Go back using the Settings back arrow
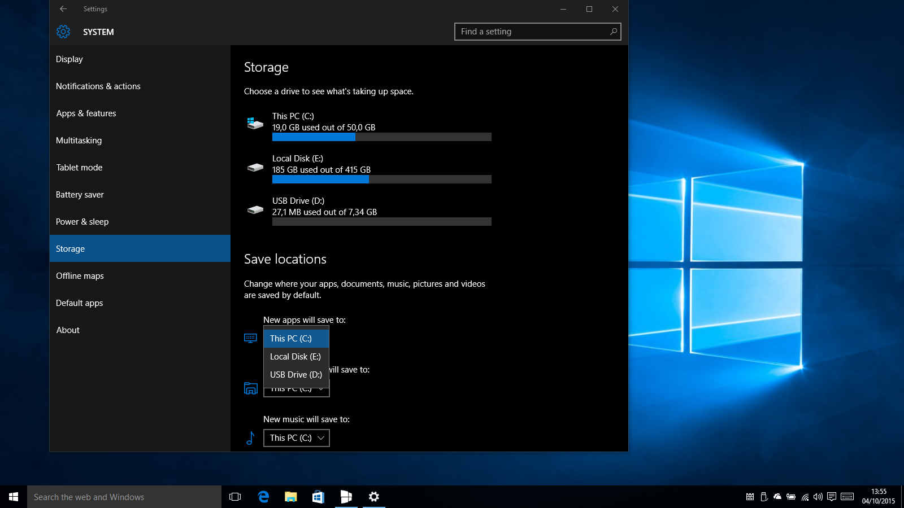 (x=63, y=9)
